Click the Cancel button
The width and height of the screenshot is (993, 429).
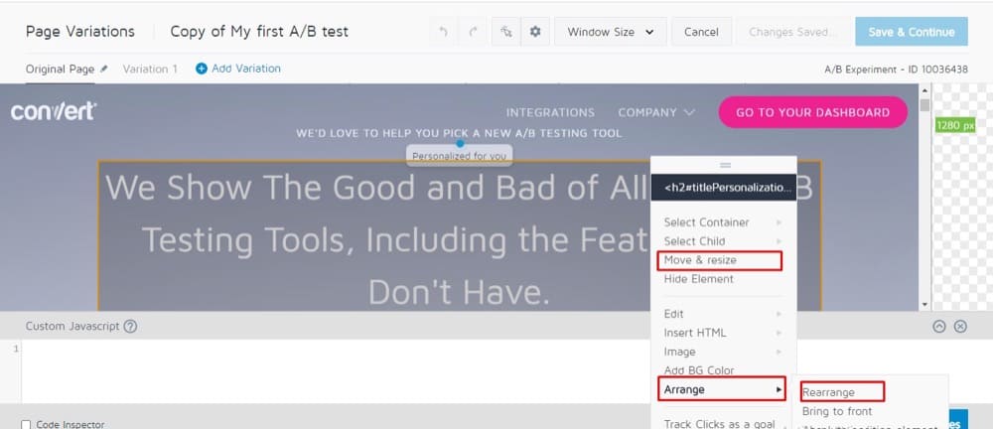[701, 32]
